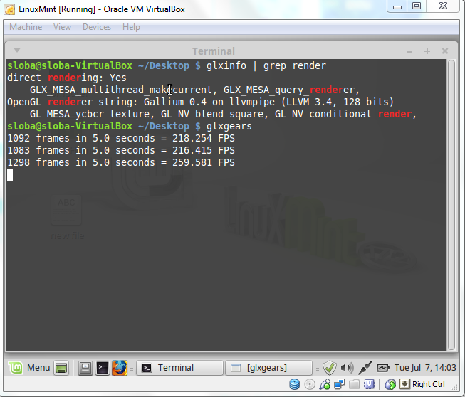Maximize the inner Terminal window with plus
The image size is (465, 397).
point(427,51)
